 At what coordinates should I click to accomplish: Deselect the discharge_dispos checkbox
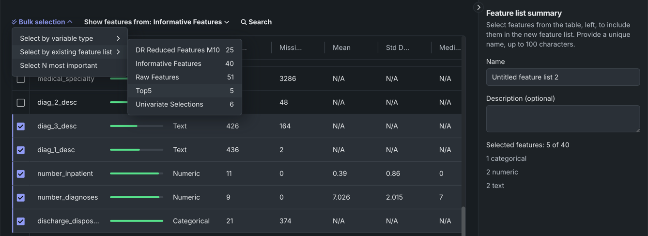click(21, 221)
